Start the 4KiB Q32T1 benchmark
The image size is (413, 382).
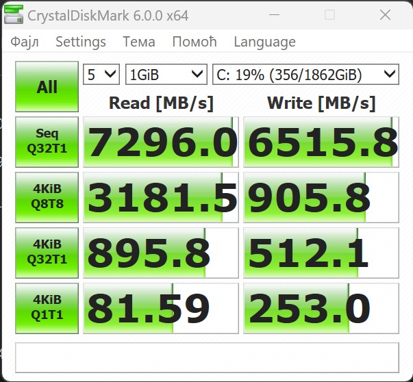click(47, 253)
